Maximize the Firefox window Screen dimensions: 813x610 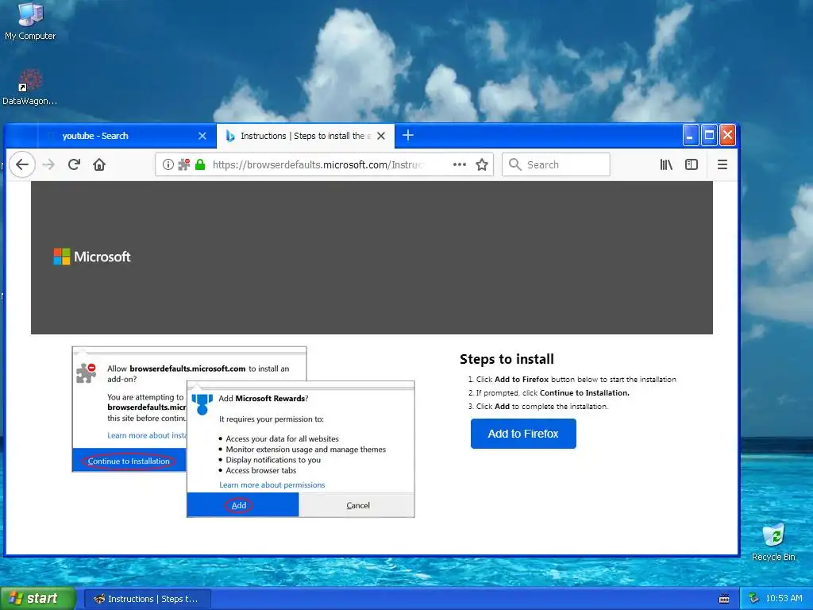pyautogui.click(x=709, y=135)
